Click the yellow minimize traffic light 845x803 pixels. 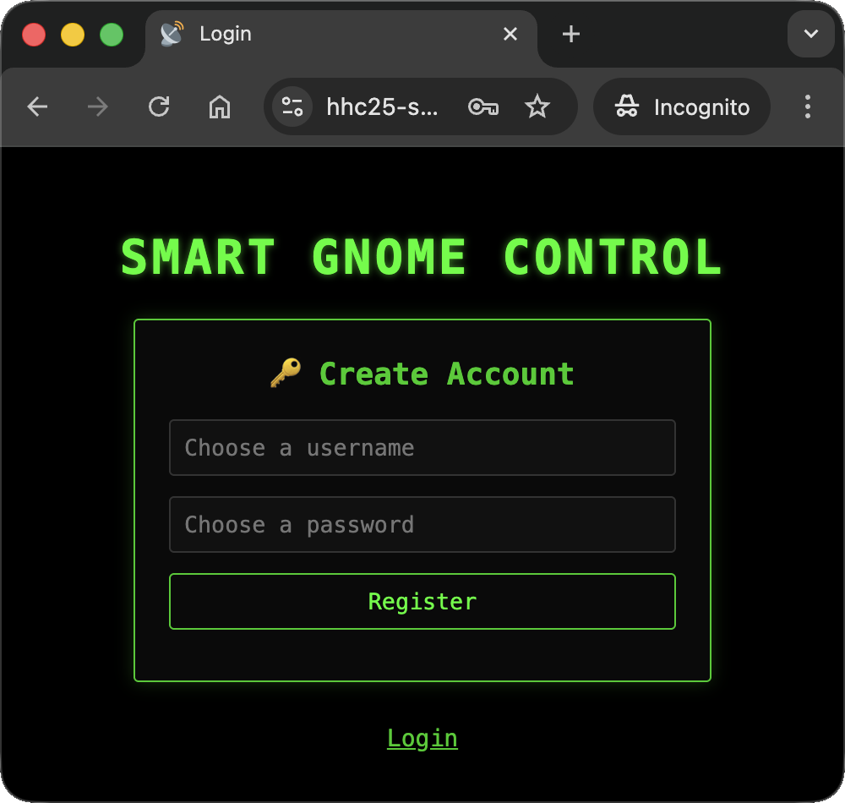click(73, 35)
